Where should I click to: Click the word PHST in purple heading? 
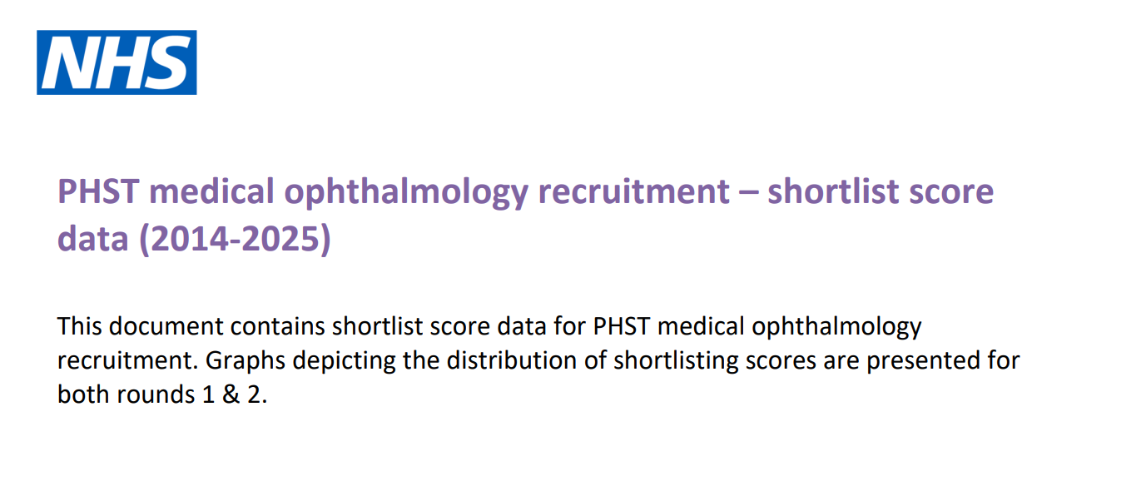click(x=99, y=192)
